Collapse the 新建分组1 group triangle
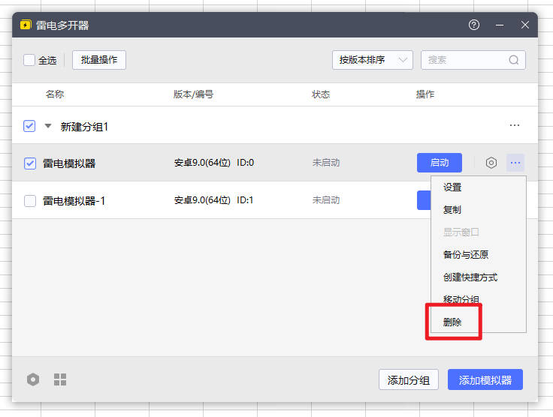 point(48,126)
